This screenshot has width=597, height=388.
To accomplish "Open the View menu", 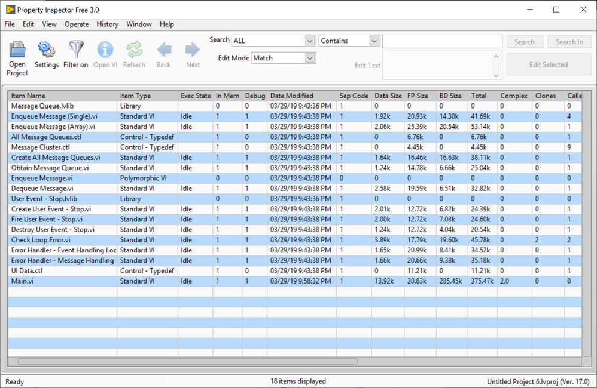I will pos(49,24).
